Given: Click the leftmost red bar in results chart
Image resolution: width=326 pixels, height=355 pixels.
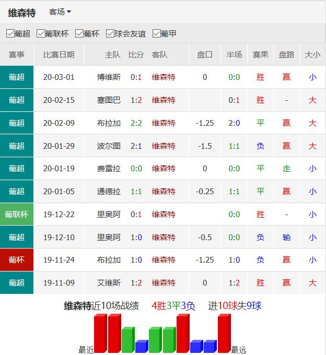Looking at the screenshot, I should pos(100,334).
